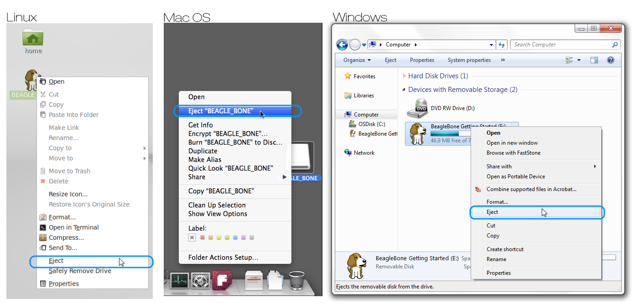Pick the red label color swatch

tap(202, 237)
